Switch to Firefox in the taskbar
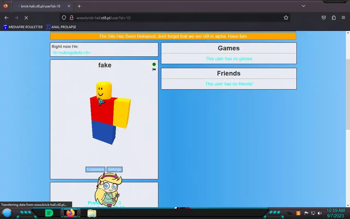This screenshot has width=350, height=219. 71,213
